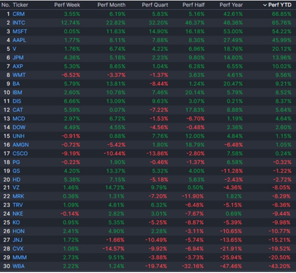Select the TRV ticker
296x273 pixels.
coord(18,205)
